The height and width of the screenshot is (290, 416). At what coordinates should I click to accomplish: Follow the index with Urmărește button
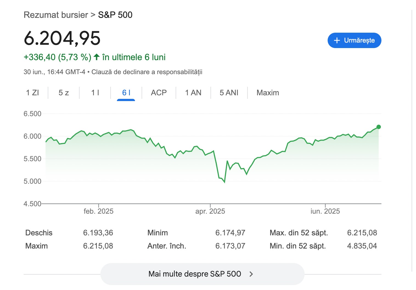tap(355, 40)
